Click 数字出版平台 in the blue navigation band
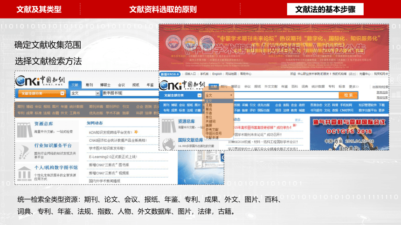Image resolution: width=401 pixels, height=225 pixels. (x=367, y=111)
